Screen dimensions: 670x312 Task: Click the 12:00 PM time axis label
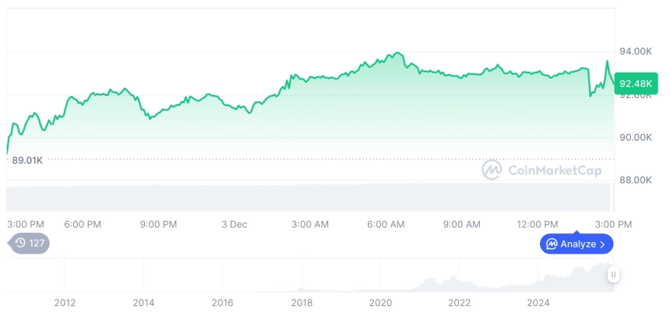538,224
